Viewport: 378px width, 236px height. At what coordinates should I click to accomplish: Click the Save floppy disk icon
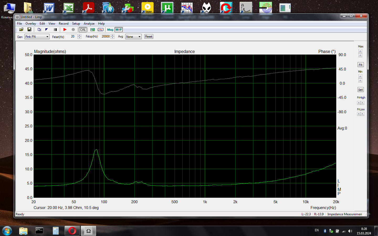(29, 30)
